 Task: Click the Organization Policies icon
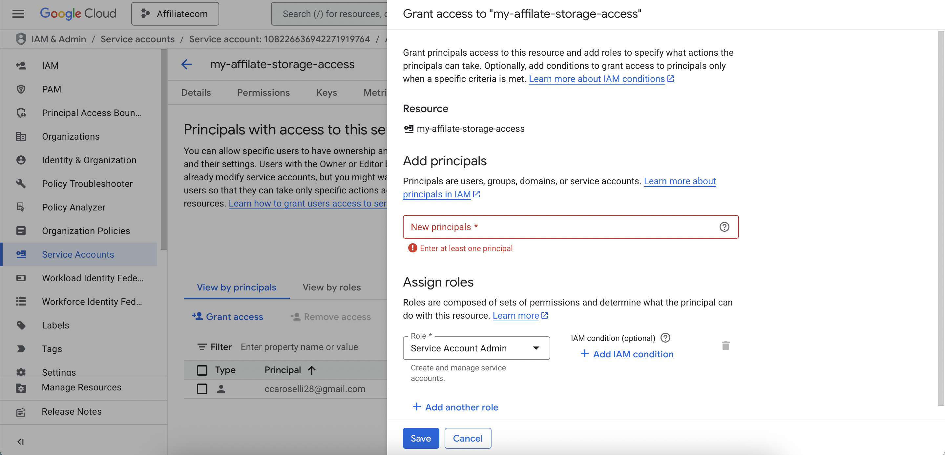21,231
